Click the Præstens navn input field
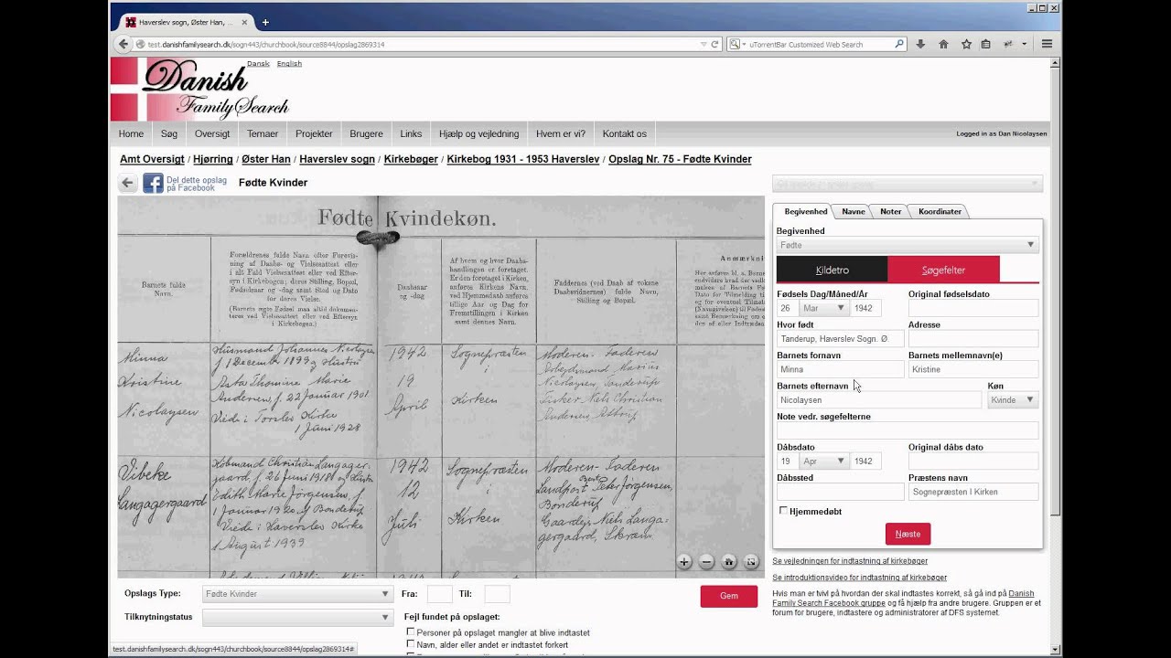The width and height of the screenshot is (1171, 658). 973,492
